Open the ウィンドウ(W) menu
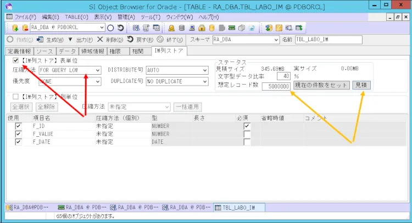412x223 pixels. click(180, 17)
